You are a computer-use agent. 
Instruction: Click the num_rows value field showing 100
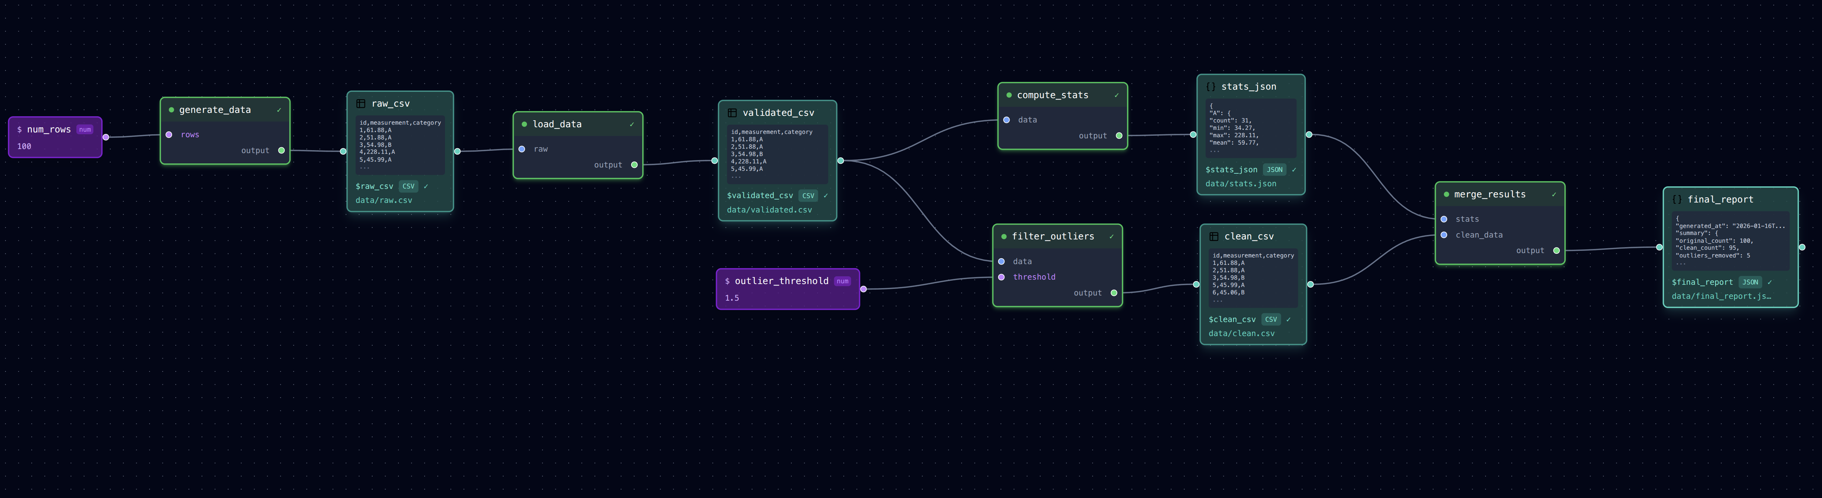[x=24, y=146]
